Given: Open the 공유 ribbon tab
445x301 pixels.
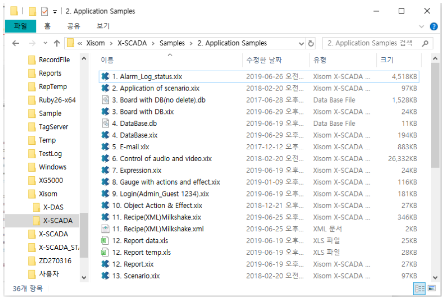Looking at the screenshot, I should click(74, 26).
